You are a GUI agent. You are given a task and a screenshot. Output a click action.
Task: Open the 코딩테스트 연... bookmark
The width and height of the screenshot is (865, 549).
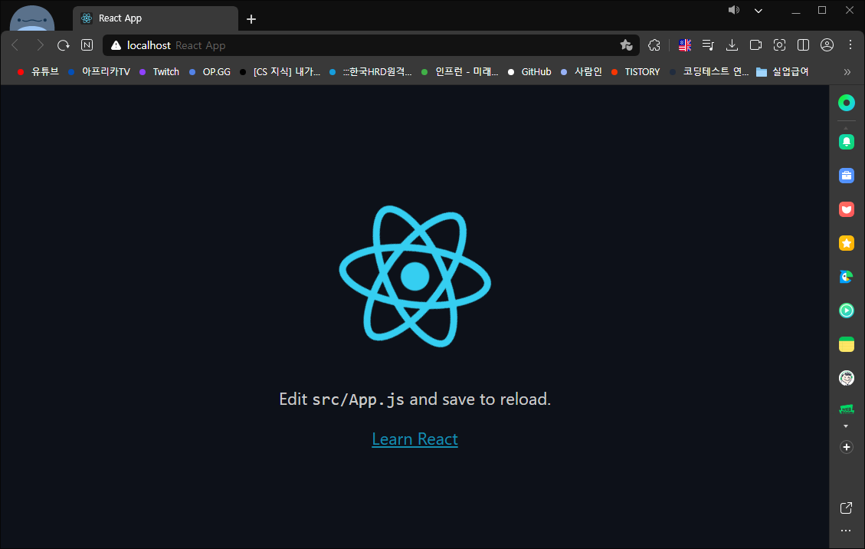[x=709, y=72]
